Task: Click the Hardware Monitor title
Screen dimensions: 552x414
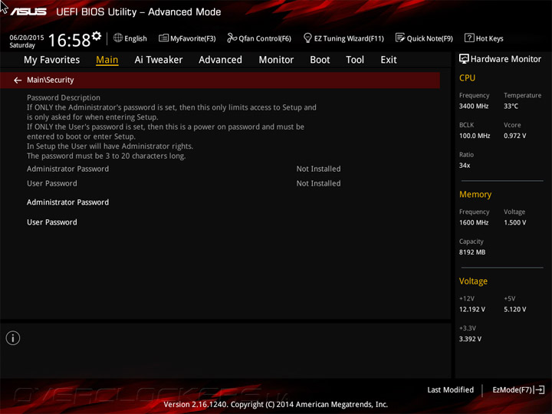Action: pyautogui.click(x=505, y=59)
